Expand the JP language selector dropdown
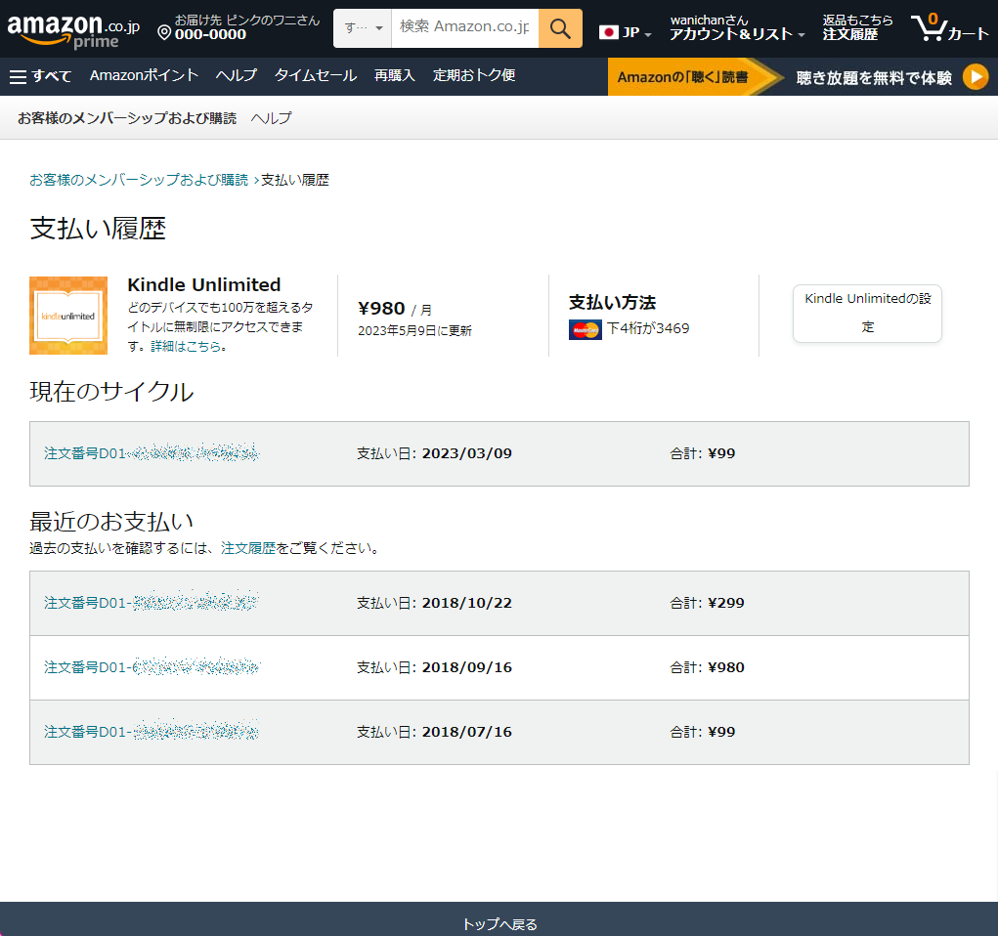This screenshot has width=998, height=936. tap(626, 32)
